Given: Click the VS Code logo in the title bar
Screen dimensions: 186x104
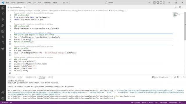Looking at the screenshot, I should click(3, 3).
